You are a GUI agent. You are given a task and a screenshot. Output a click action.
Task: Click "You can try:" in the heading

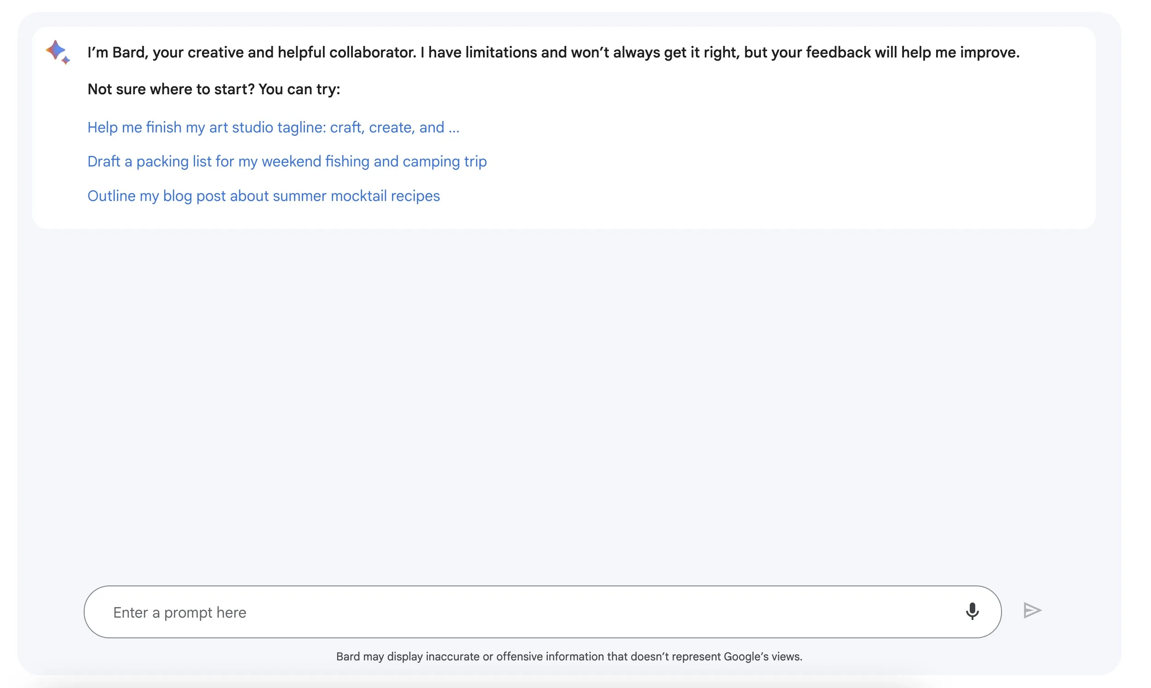(299, 89)
